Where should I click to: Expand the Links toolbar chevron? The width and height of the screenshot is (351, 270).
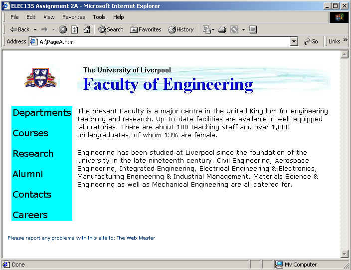[346, 39]
